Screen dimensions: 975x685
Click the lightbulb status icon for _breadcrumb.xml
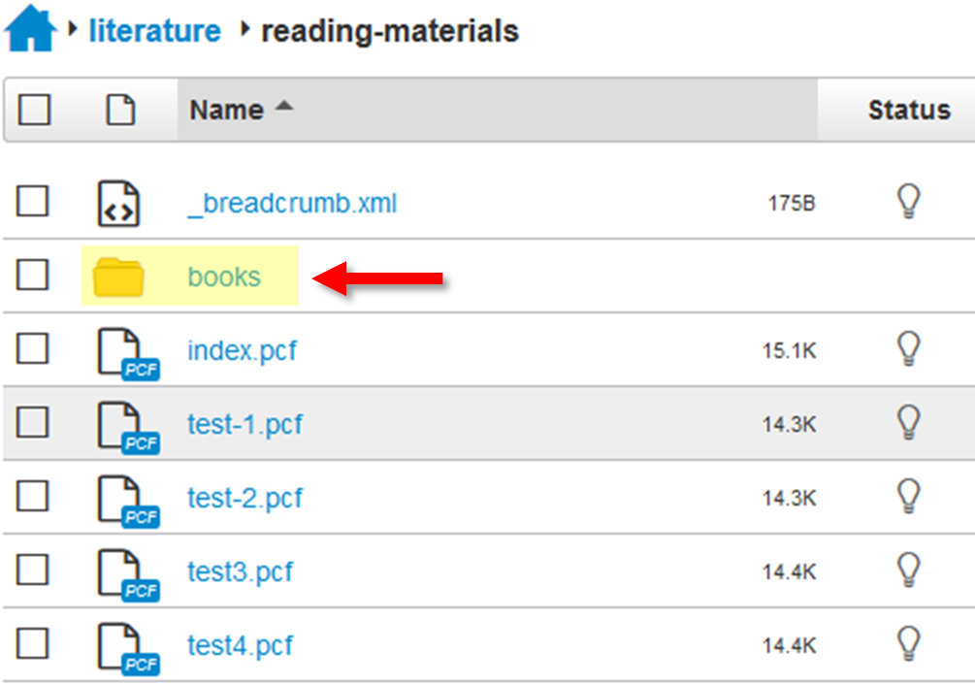907,202
